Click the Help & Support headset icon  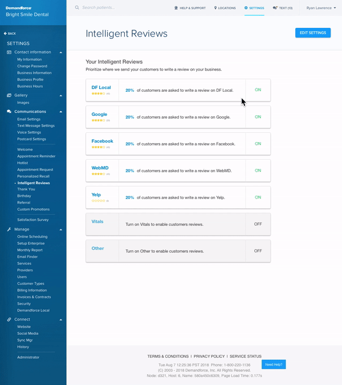pyautogui.click(x=176, y=8)
